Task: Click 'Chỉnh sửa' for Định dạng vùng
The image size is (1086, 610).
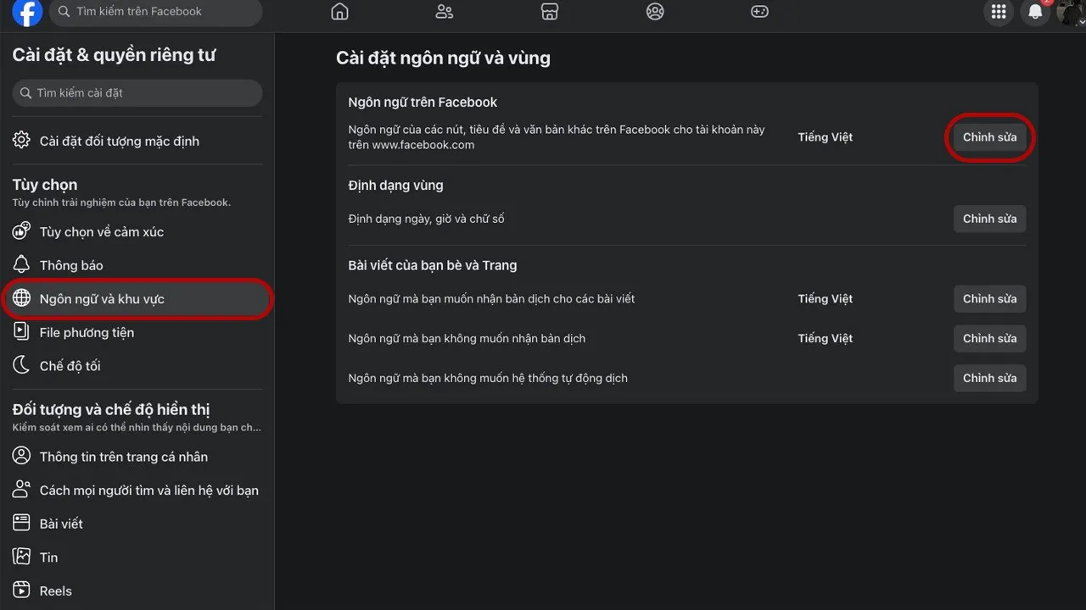Action: click(989, 219)
